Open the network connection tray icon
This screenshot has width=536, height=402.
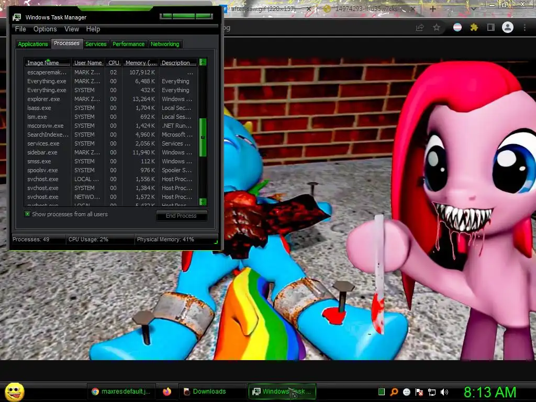coord(432,392)
